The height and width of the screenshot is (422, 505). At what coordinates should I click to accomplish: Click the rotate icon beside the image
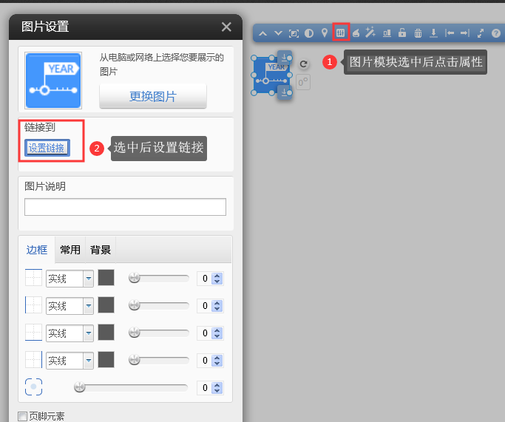coord(303,64)
